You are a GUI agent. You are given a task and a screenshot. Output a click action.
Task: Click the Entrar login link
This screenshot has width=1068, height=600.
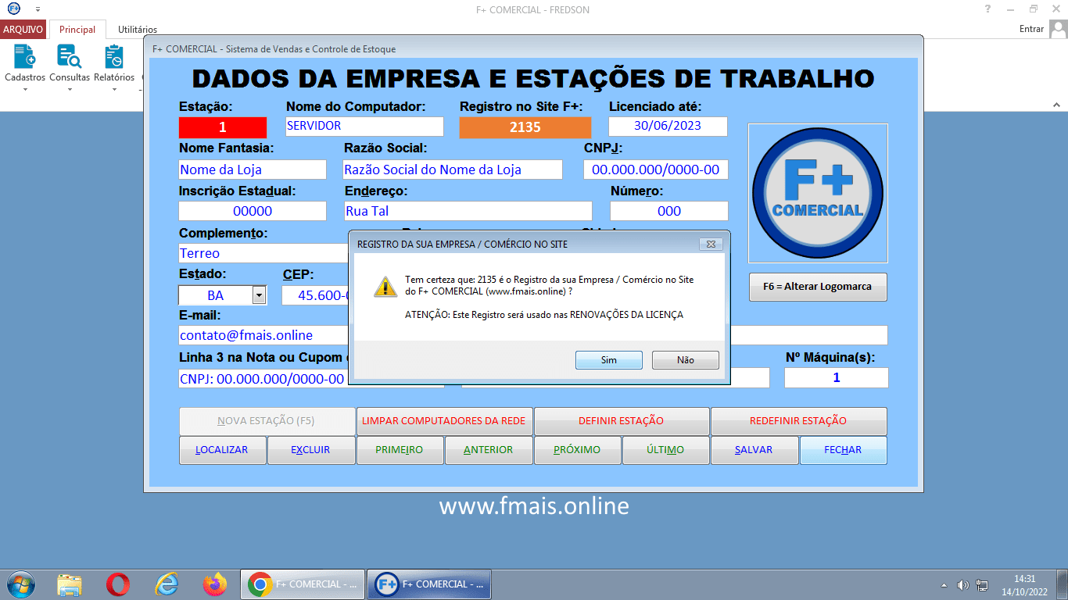[1032, 29]
